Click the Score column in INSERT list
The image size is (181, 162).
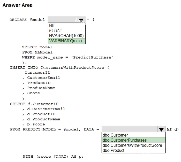34,93
